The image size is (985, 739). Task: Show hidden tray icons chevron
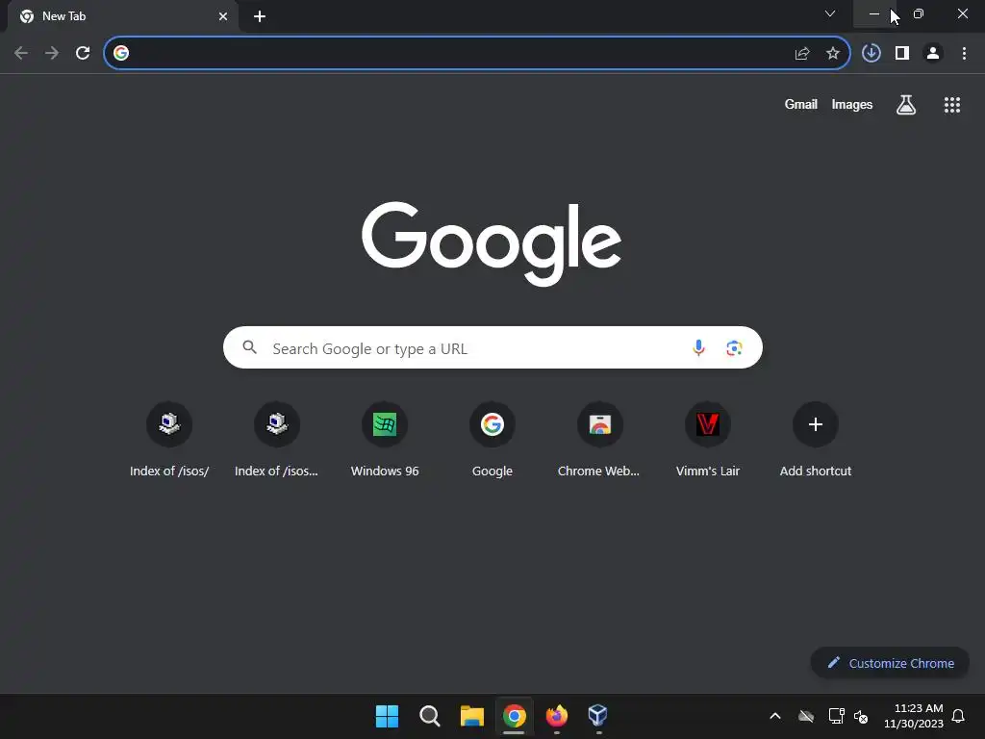coord(775,716)
